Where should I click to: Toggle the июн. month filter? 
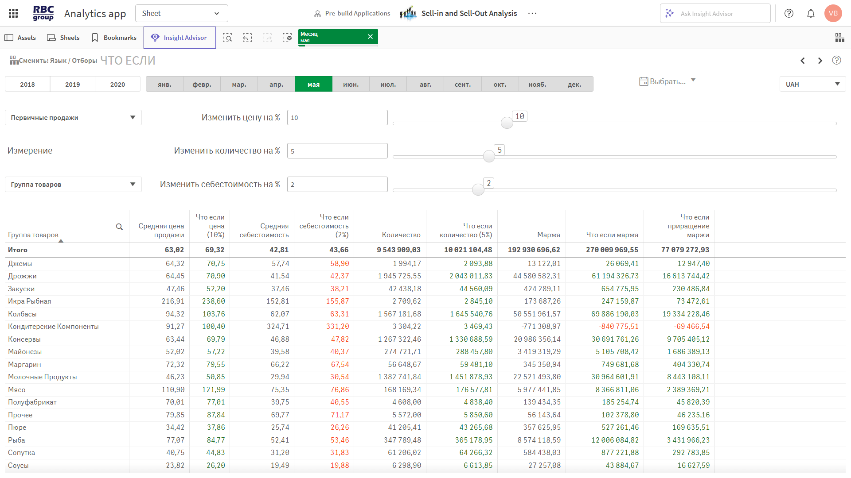[351, 84]
